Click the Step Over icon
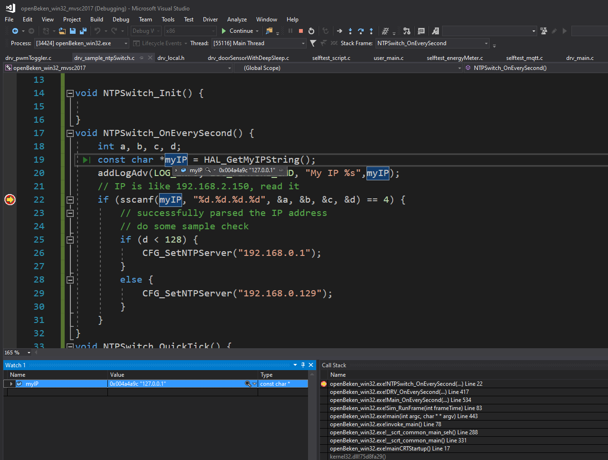608x460 pixels. point(361,31)
